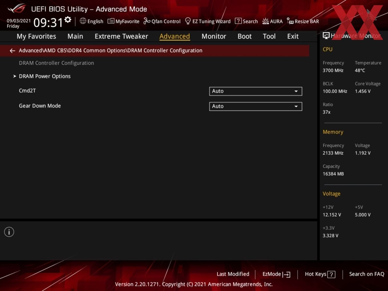Open the Exit tab
The image size is (388, 291).
tap(293, 36)
